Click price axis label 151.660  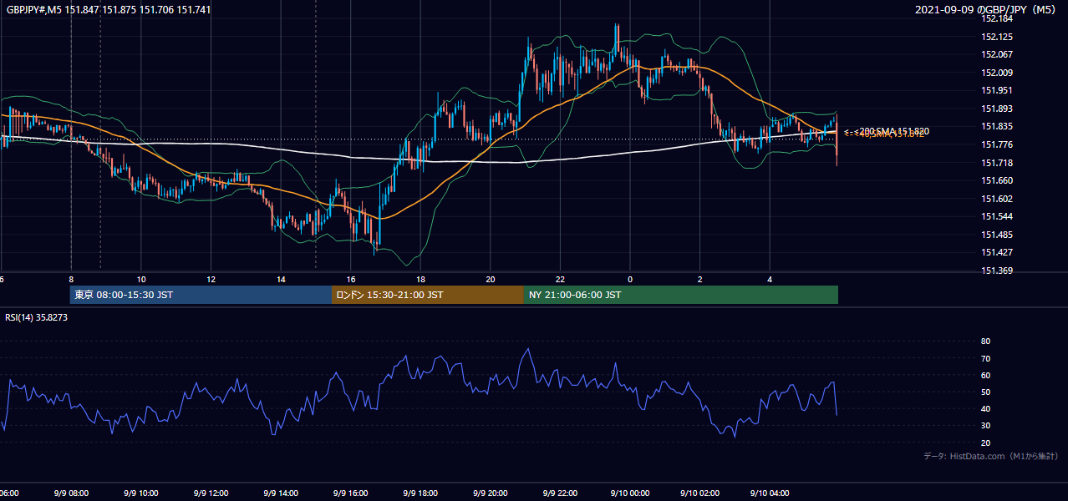point(997,180)
